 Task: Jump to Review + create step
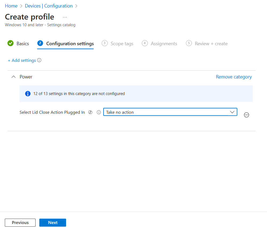[207, 44]
